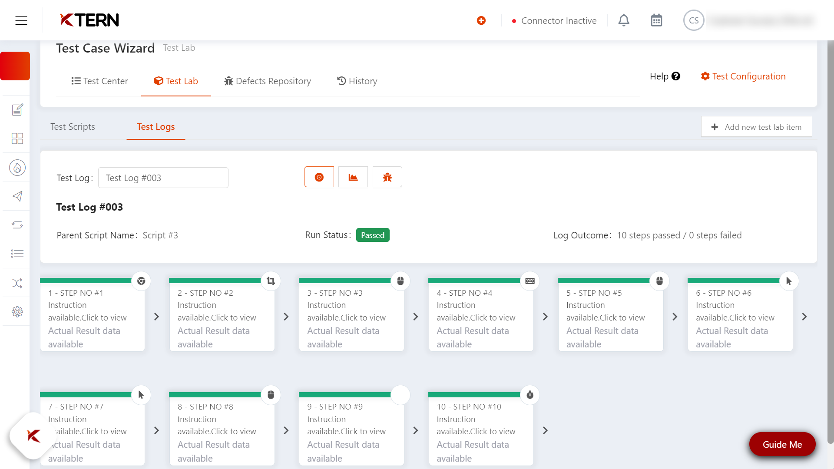Click the Guide Me button
834x469 pixels.
point(782,444)
